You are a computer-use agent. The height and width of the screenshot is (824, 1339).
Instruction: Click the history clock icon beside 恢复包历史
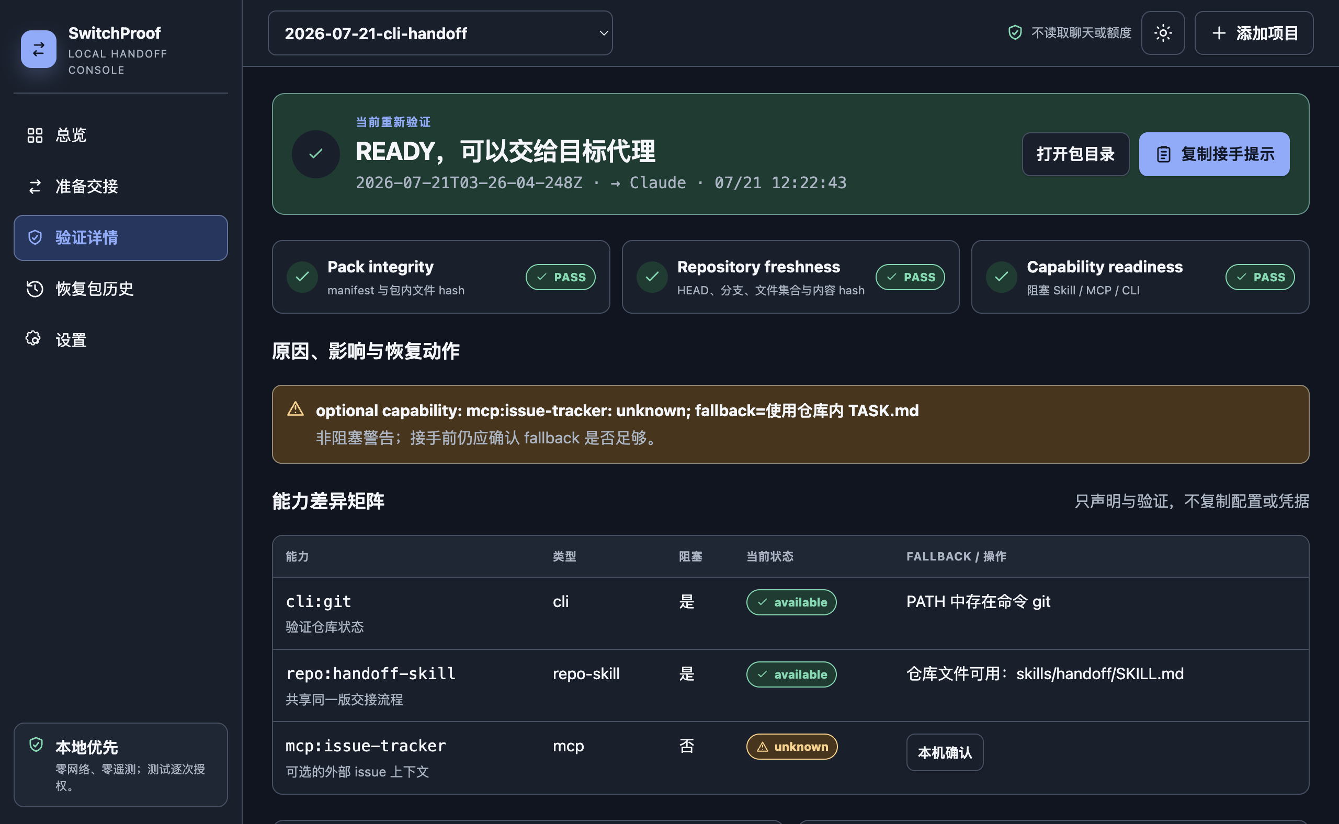pos(35,289)
